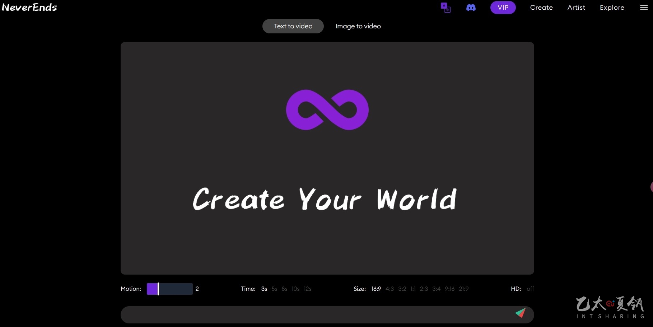Choose 21:9 aspect ratio
653x327 pixels.
tap(464, 289)
